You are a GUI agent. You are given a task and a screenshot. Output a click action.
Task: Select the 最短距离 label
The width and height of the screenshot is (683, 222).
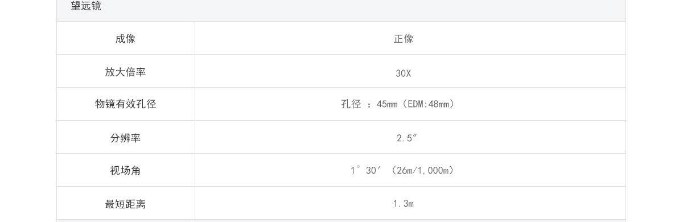[125, 204]
